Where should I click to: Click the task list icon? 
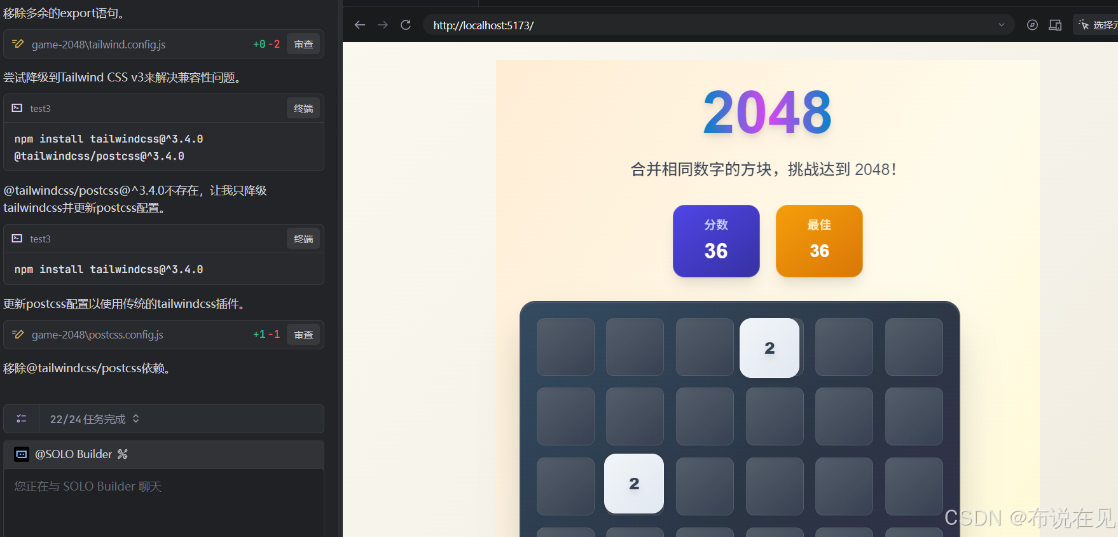click(22, 419)
